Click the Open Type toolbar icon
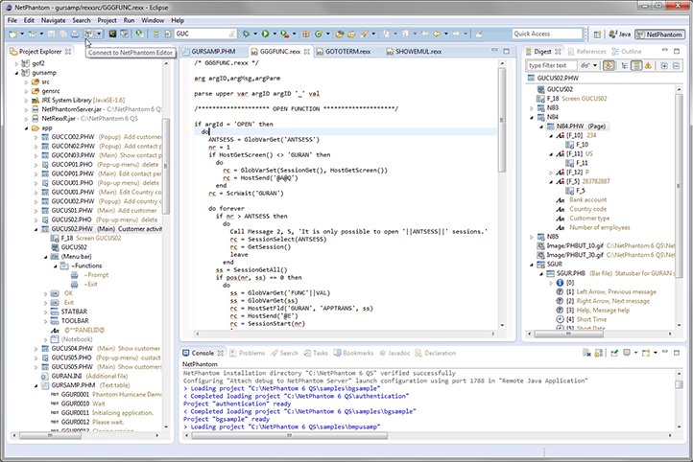Viewport: 693px width, 462px height. tap(340, 34)
